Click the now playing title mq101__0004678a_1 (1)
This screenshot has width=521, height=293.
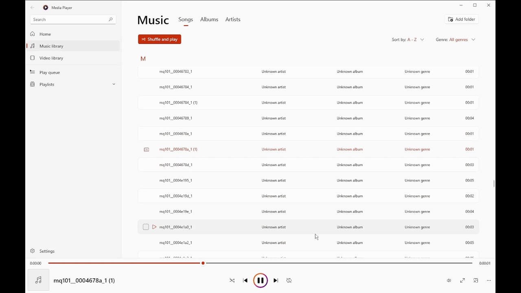click(x=84, y=280)
